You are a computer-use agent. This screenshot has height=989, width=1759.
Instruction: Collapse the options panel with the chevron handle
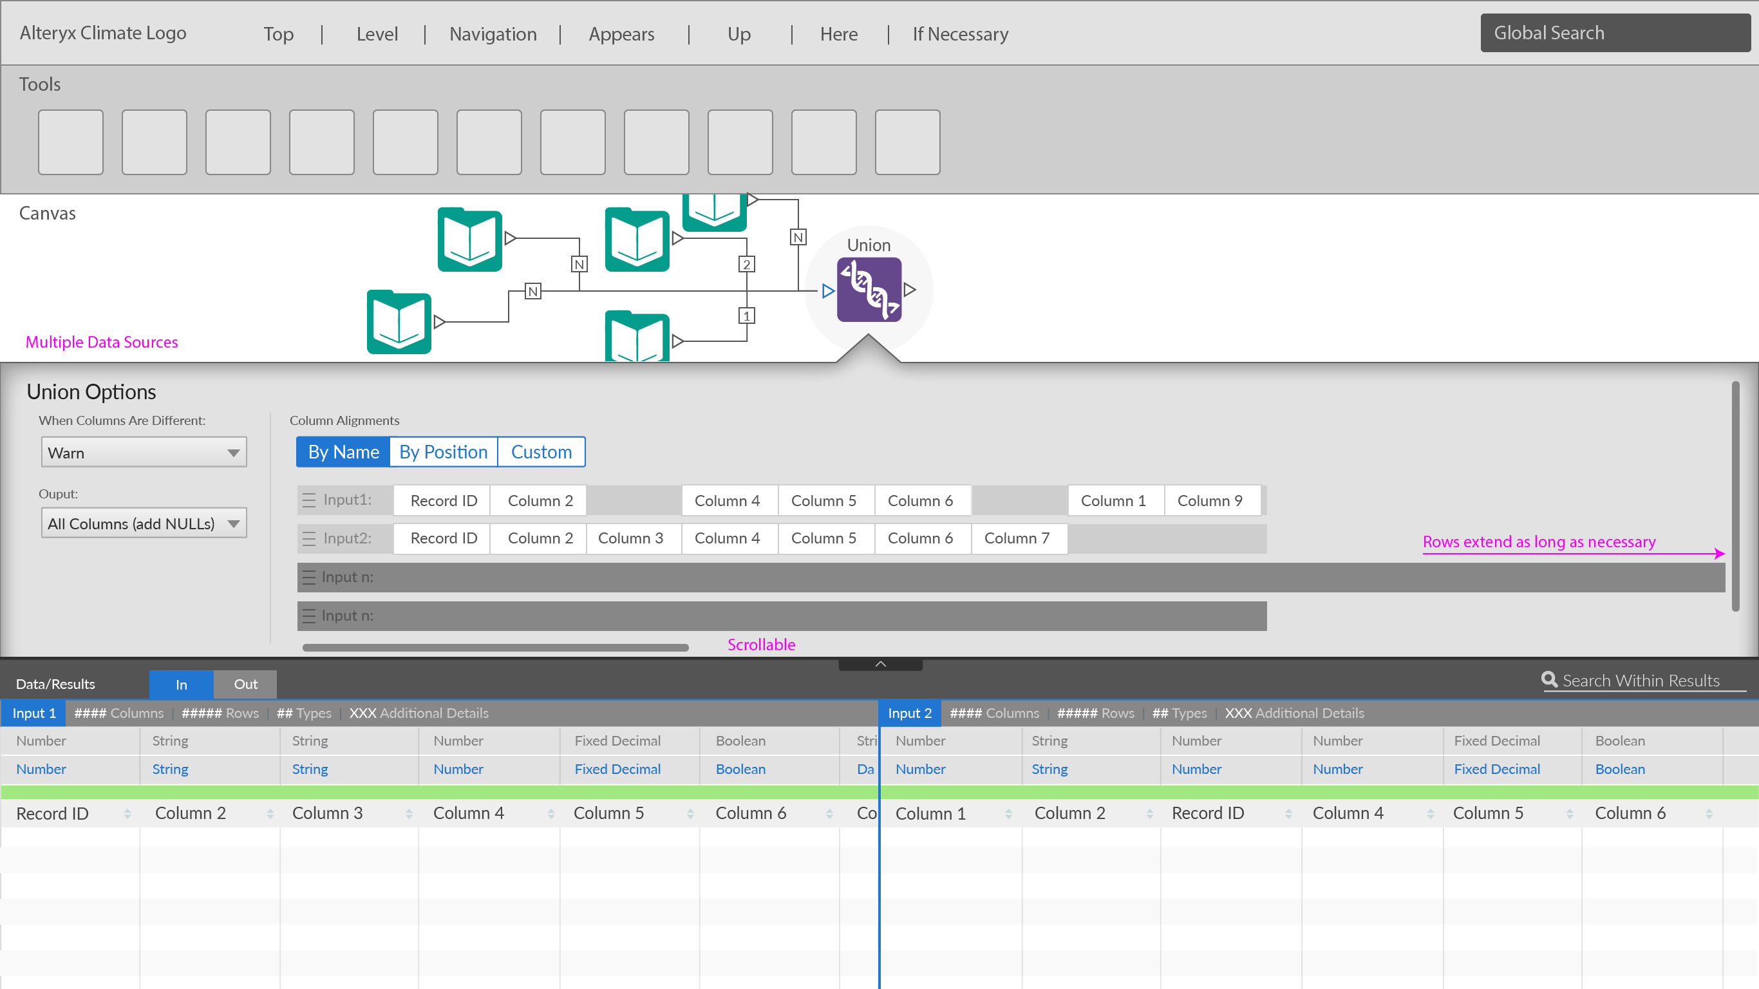click(880, 664)
